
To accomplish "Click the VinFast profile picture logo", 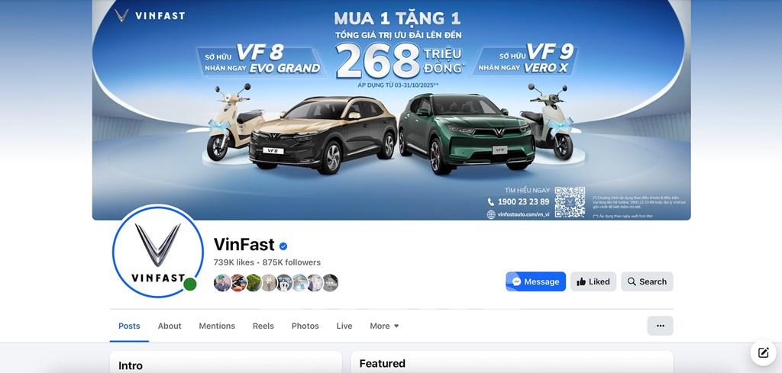I will [x=157, y=251].
